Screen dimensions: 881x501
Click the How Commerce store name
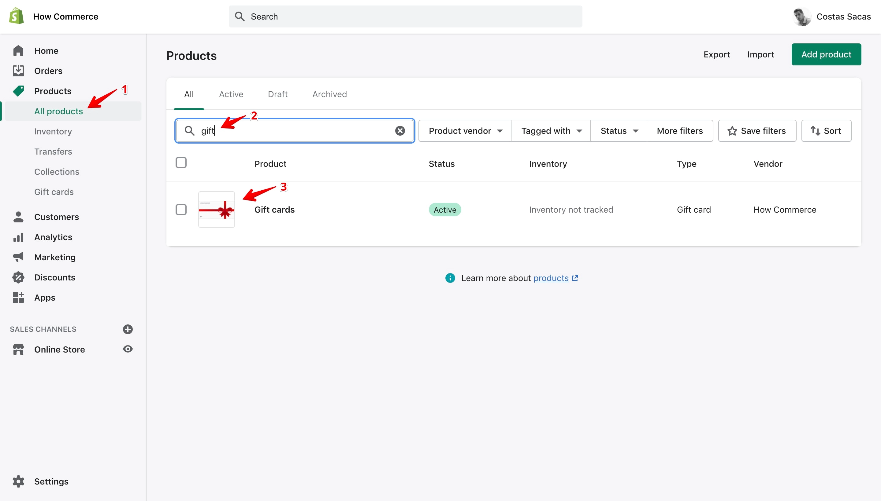65,16
